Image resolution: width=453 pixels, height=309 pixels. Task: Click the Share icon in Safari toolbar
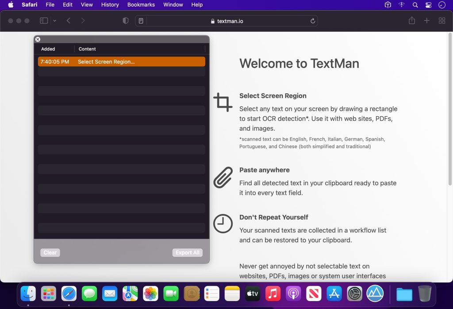pos(411,20)
